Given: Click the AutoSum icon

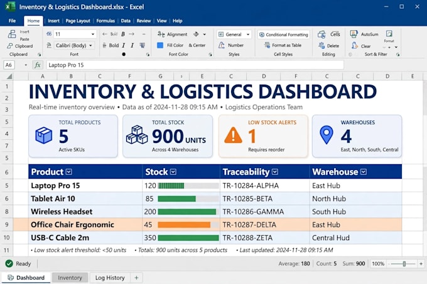Looking at the screenshot, I should tap(354, 34).
